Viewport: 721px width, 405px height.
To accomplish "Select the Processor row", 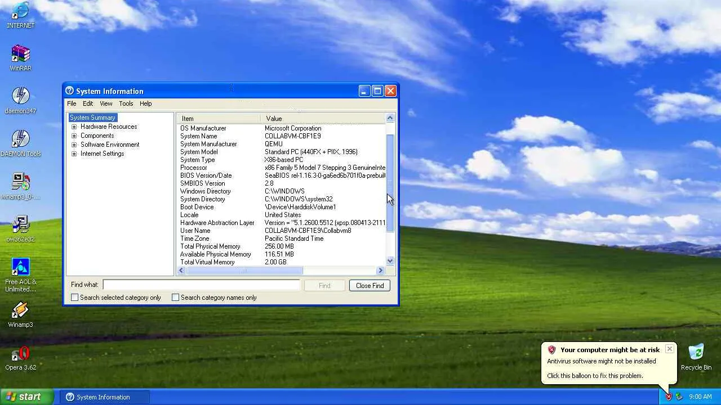I will click(x=282, y=168).
